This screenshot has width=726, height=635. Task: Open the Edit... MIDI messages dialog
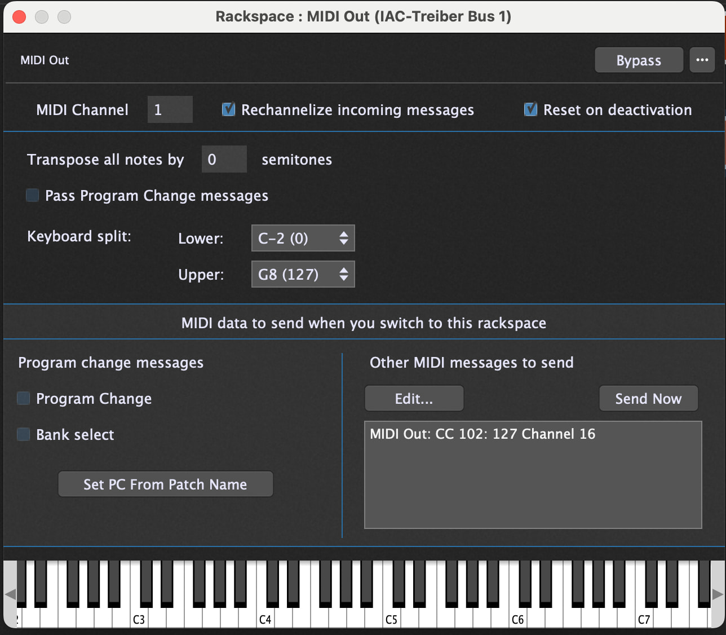click(414, 399)
